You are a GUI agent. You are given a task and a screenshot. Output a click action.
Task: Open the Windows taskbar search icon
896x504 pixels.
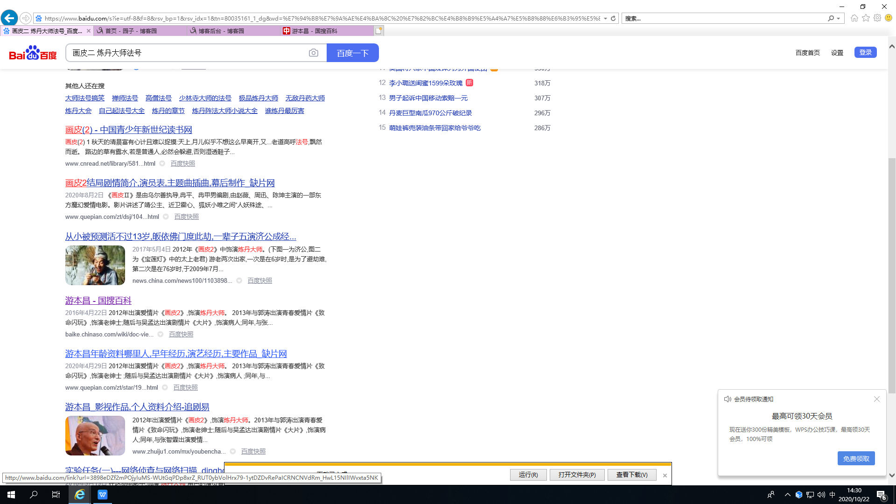pyautogui.click(x=34, y=495)
